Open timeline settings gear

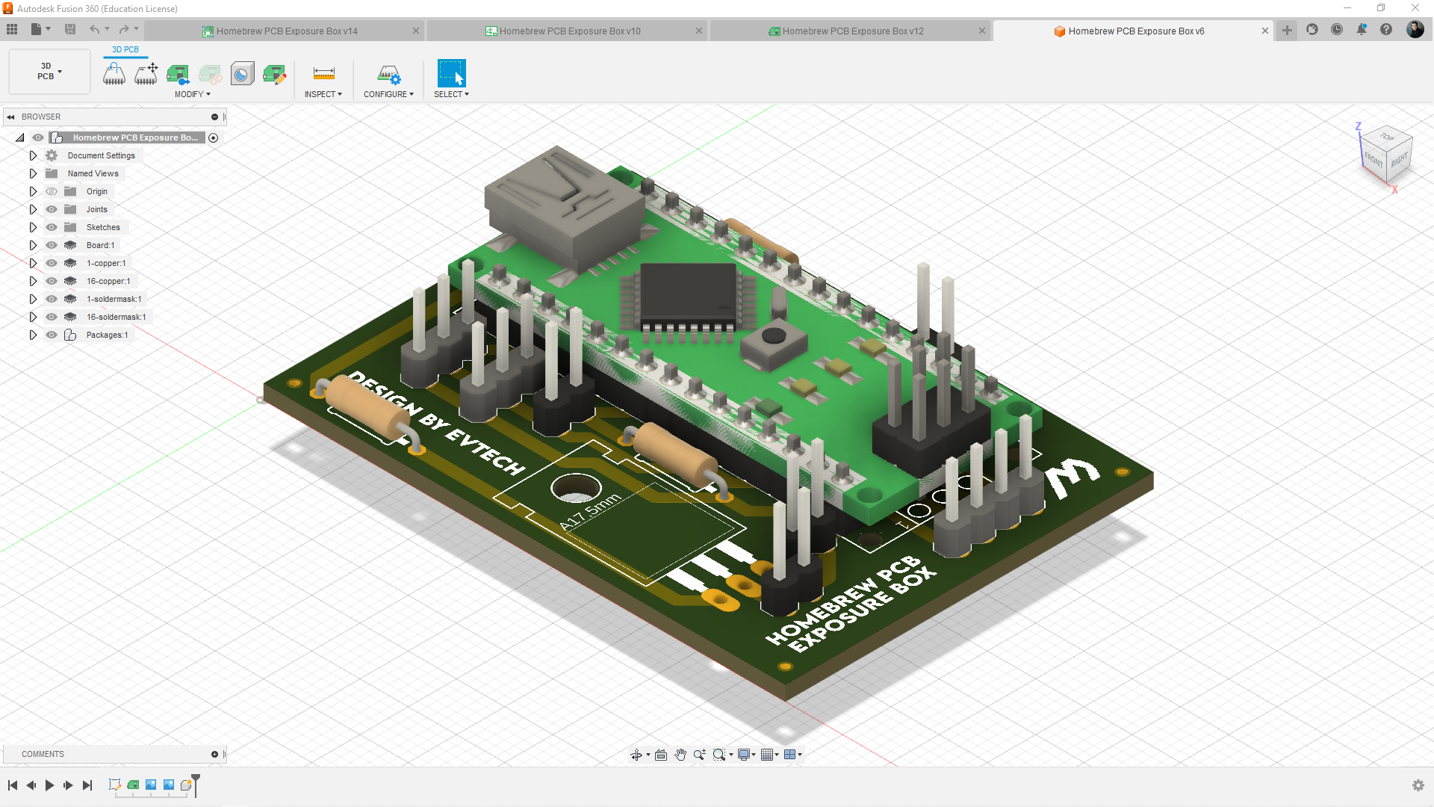coord(1418,785)
